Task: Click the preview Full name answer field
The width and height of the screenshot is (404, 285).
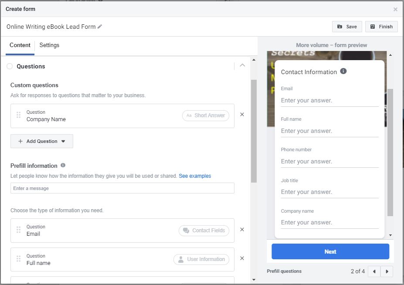Action: pos(329,131)
